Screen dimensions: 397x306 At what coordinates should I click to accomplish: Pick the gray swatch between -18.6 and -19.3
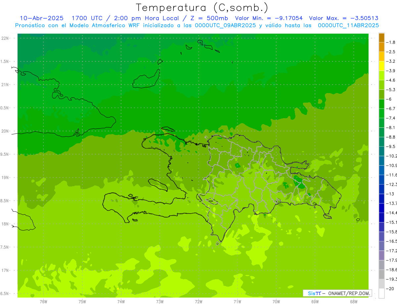point(381,274)
